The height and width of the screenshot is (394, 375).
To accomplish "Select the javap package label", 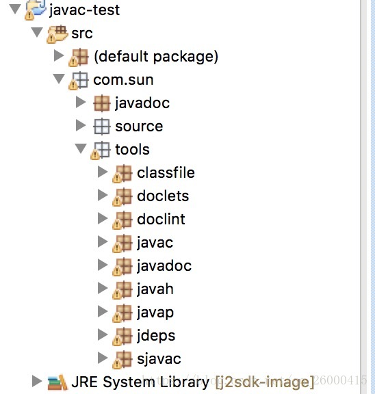I will point(155,313).
